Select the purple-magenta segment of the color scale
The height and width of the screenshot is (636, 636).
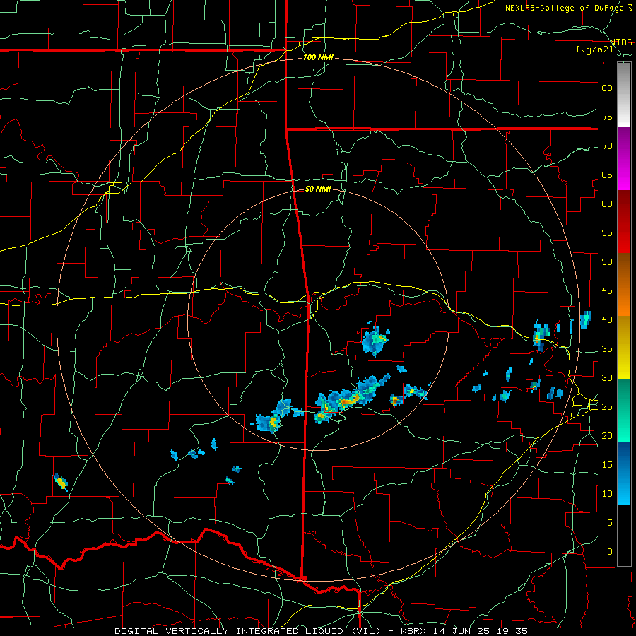click(624, 159)
